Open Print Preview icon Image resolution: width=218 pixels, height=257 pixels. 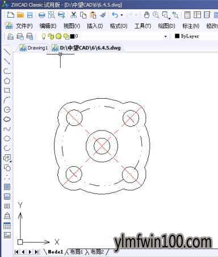pos(52,15)
